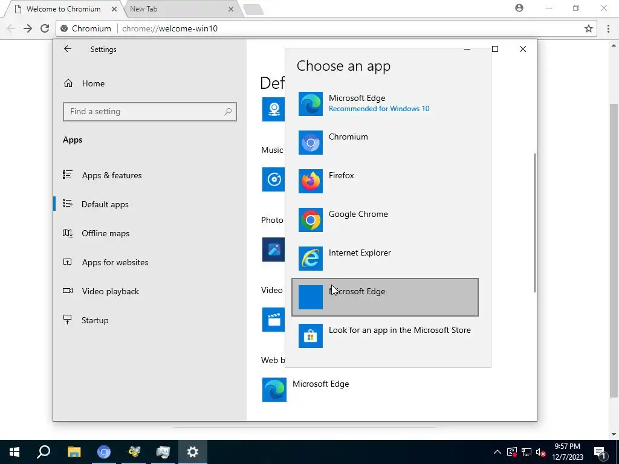The height and width of the screenshot is (464, 619).
Task: Bookmark this page with the star
Action: (589, 28)
